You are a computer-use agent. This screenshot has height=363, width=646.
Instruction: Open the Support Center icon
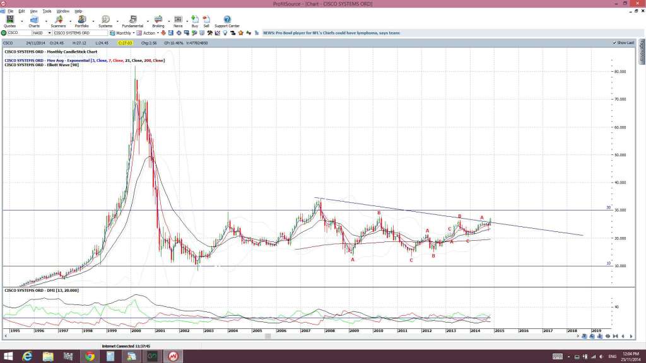point(227,21)
